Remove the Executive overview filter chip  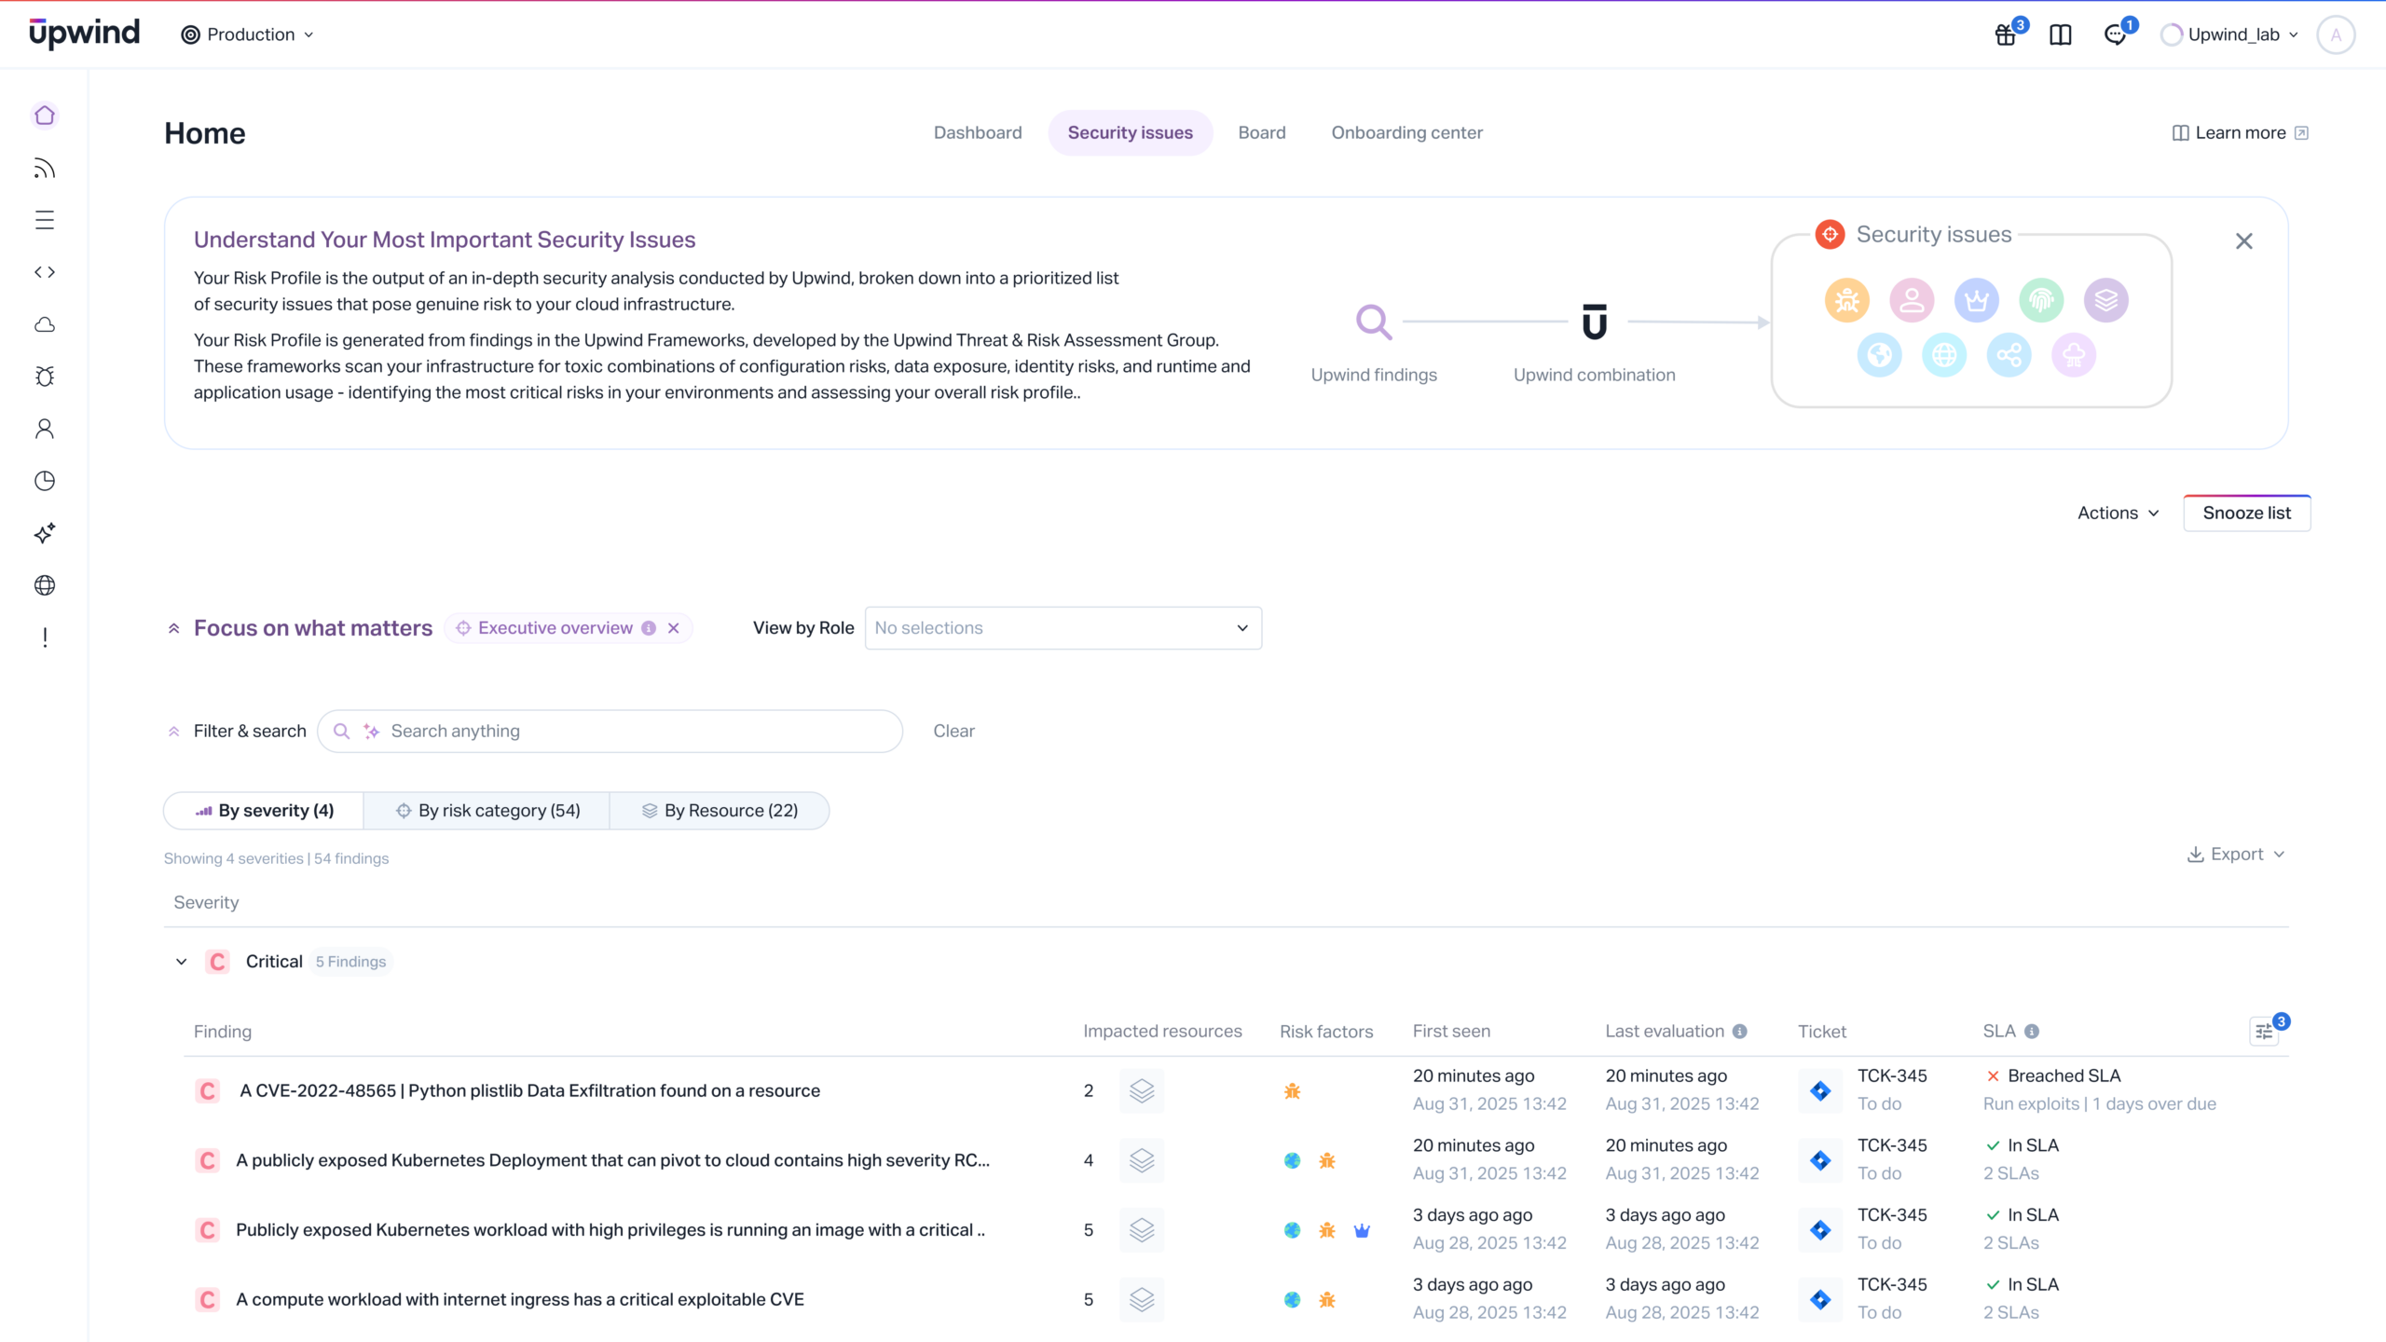pos(674,628)
